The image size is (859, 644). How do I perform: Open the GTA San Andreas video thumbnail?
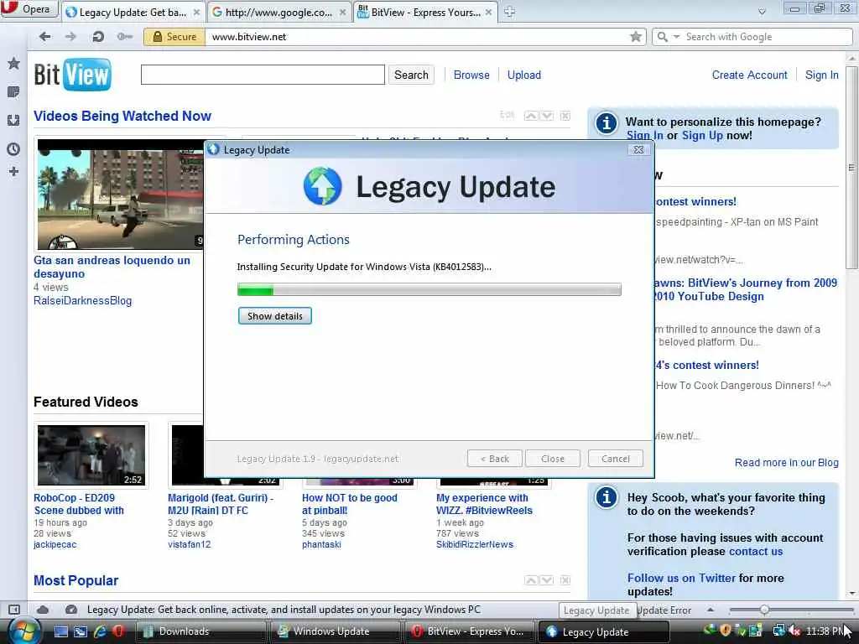[120, 195]
